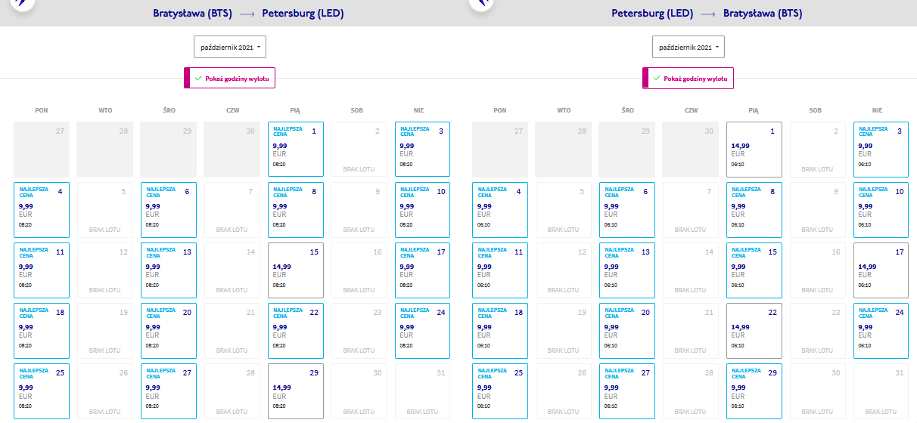Viewport: 917px width, 423px height.
Task: Toggle 'Pokaż godziny wylotu' on outbound calendar
Action: pos(230,78)
